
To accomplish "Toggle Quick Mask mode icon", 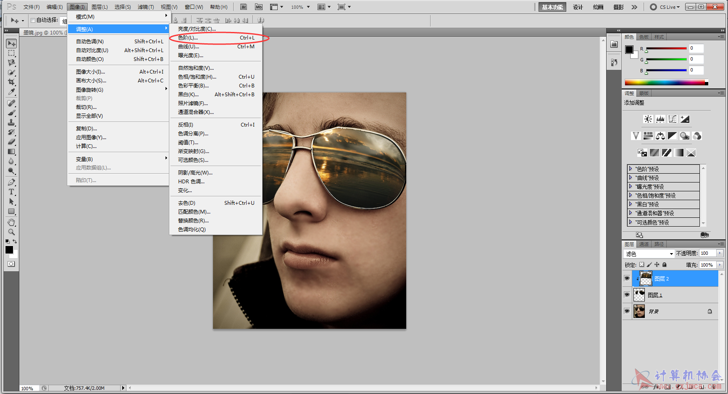I will point(11,264).
